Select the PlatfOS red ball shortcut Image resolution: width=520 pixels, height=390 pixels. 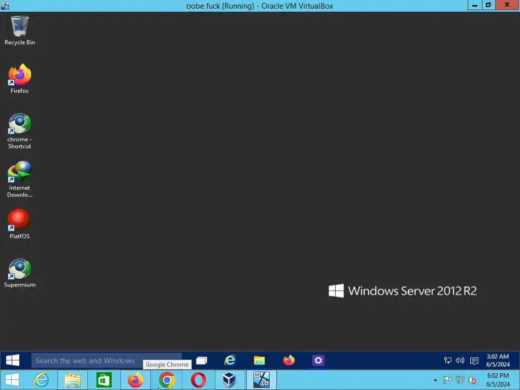[x=20, y=224]
